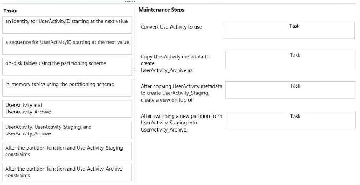This screenshot has height=185, width=360.
Task: Click the After switching a new partition step text
Action: pos(181,123)
